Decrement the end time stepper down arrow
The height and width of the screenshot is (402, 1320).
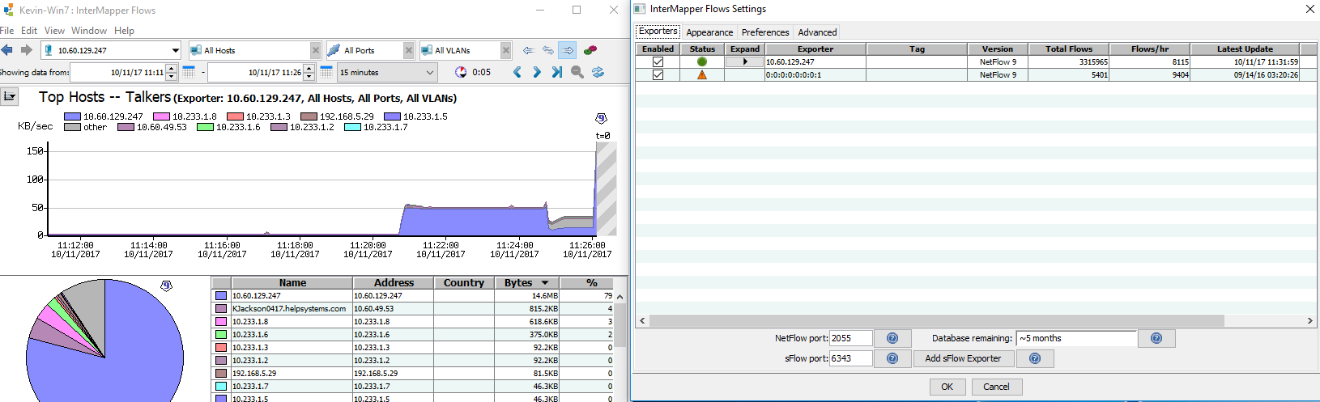pyautogui.click(x=309, y=76)
